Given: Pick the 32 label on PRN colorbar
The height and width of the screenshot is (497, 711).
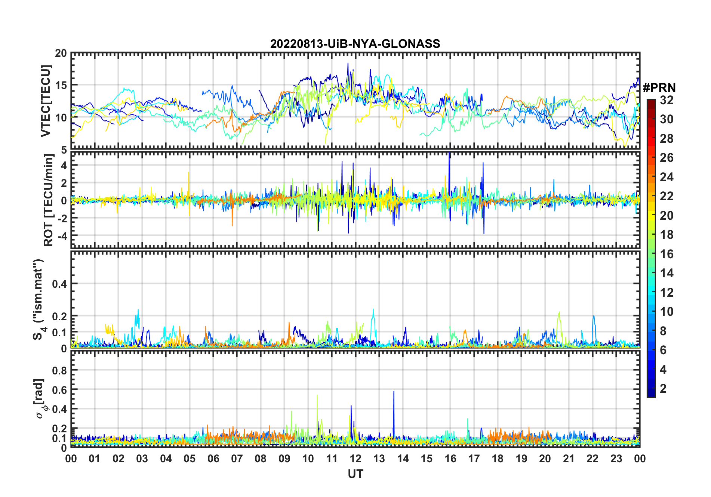Looking at the screenshot, I should (667, 100).
